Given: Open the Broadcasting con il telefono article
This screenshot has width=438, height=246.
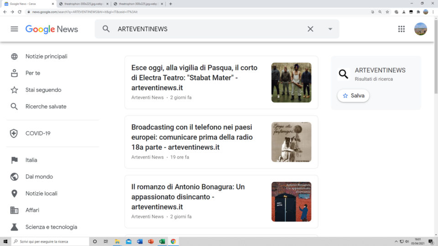Looking at the screenshot, I should click(x=192, y=137).
